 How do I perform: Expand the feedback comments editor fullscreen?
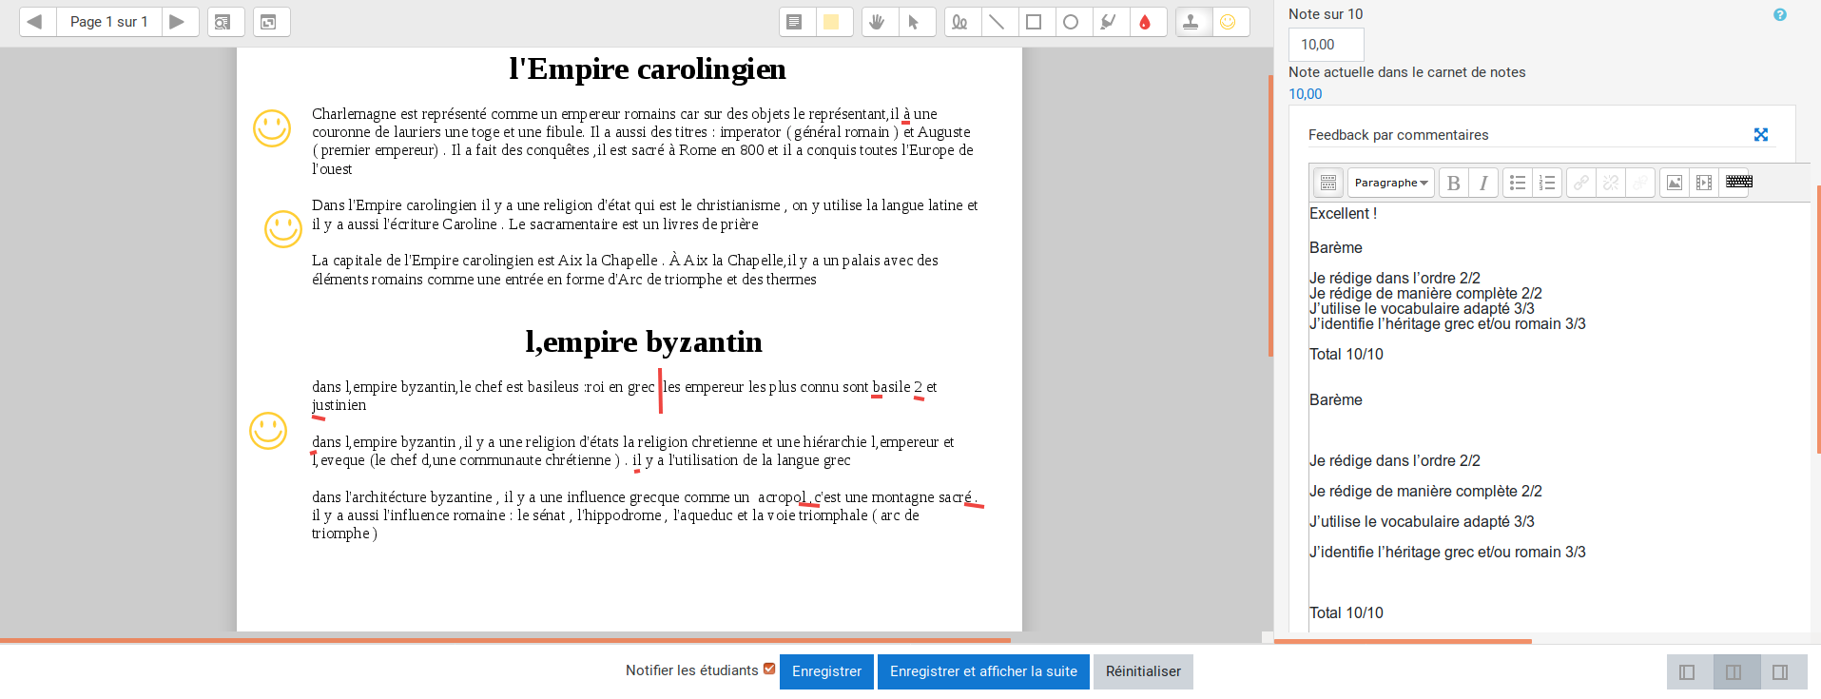[x=1761, y=135]
